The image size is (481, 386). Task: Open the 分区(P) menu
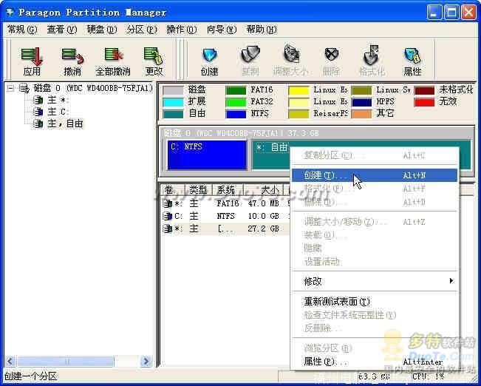click(x=142, y=30)
